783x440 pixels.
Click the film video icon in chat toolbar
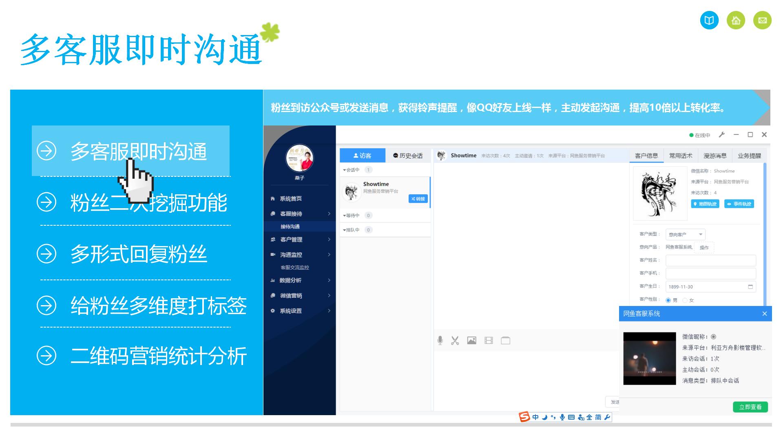[489, 340]
